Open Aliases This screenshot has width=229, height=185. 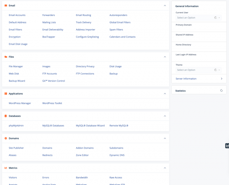click(x=12, y=155)
